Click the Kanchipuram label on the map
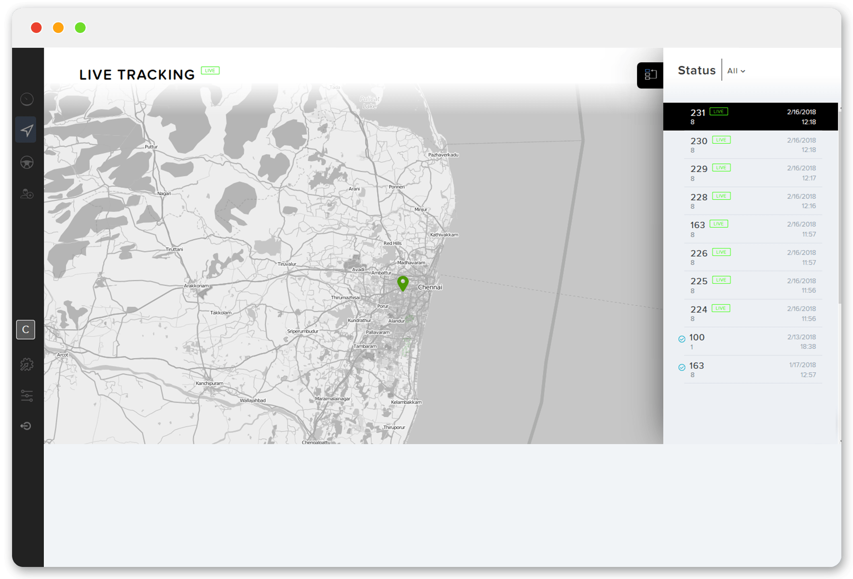 [209, 383]
